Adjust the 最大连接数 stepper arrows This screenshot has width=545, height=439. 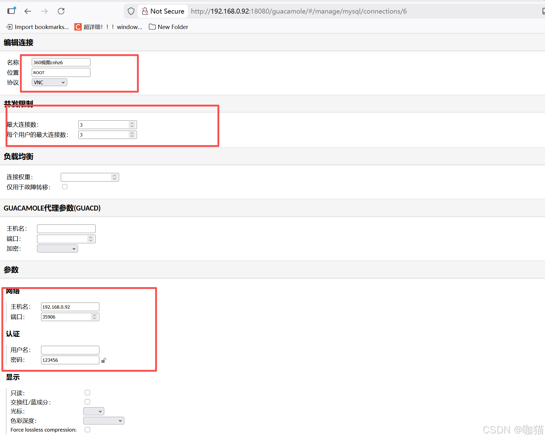click(x=132, y=125)
